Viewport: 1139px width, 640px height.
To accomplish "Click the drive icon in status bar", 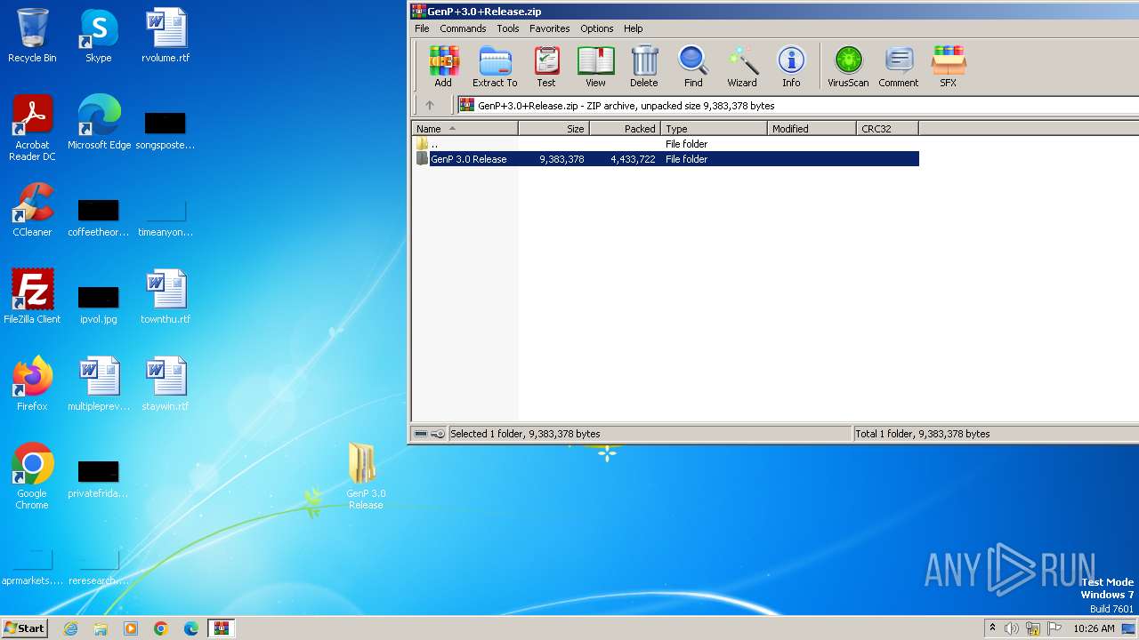I will (421, 434).
